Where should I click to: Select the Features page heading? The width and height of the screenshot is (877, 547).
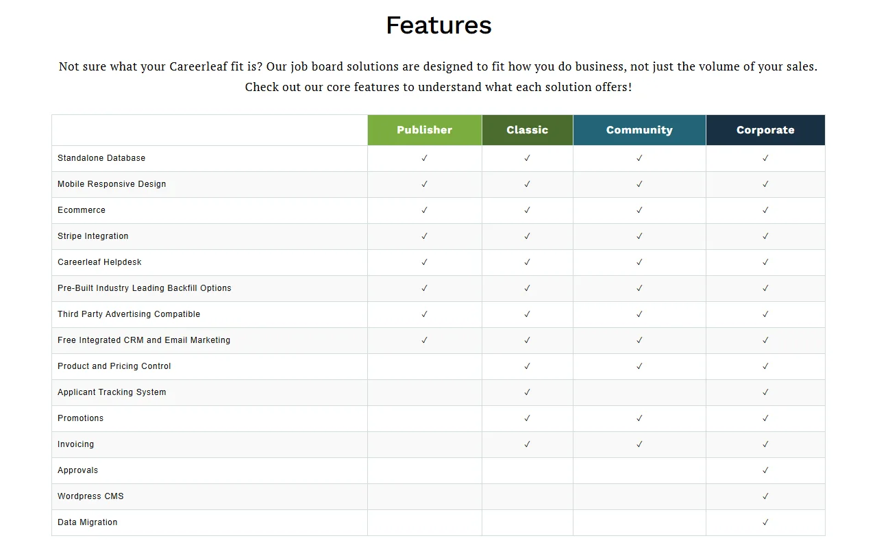point(438,25)
